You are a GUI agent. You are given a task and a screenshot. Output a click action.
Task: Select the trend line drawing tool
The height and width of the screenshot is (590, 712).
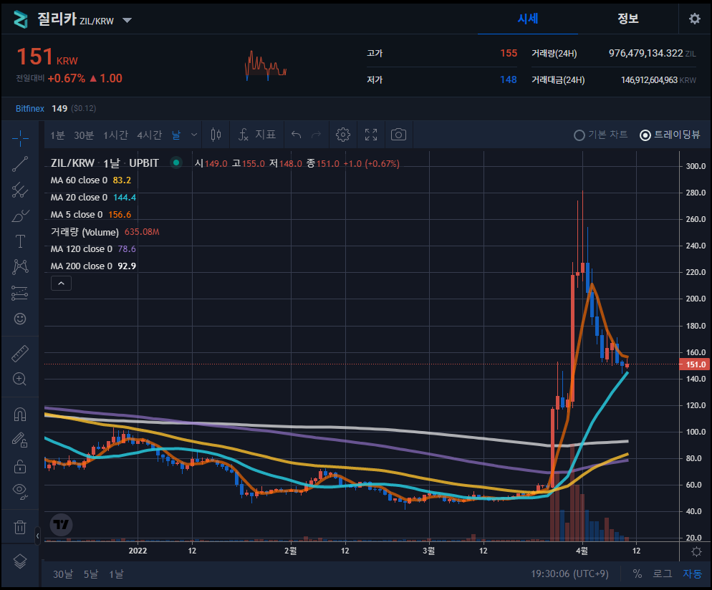(20, 164)
